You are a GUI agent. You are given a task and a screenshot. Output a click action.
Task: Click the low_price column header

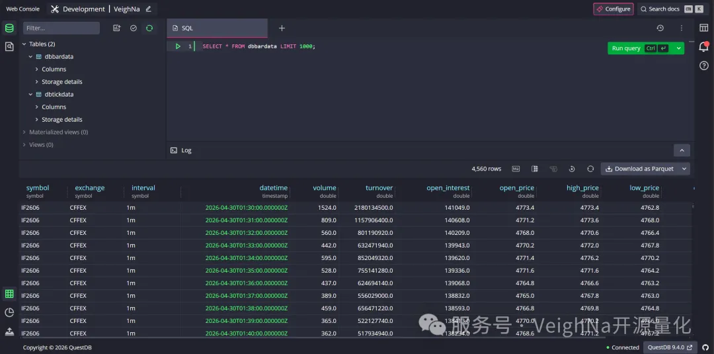coord(645,188)
